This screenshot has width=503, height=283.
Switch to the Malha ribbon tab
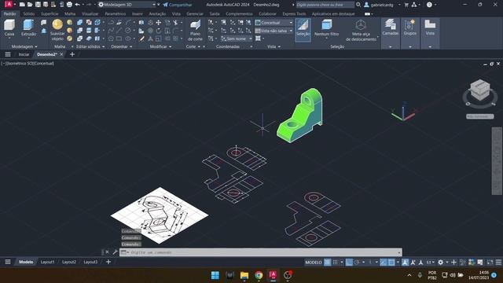pyautogui.click(x=70, y=14)
